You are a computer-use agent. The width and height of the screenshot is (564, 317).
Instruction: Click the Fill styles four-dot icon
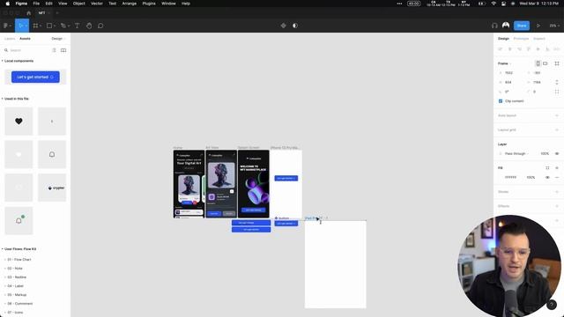547,168
